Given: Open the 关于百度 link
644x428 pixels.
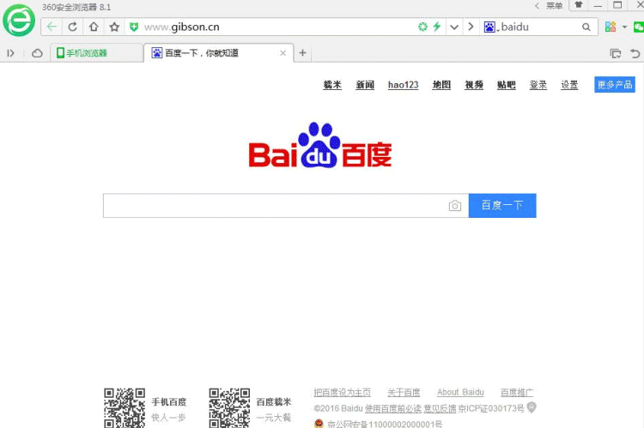Looking at the screenshot, I should click(x=404, y=393).
